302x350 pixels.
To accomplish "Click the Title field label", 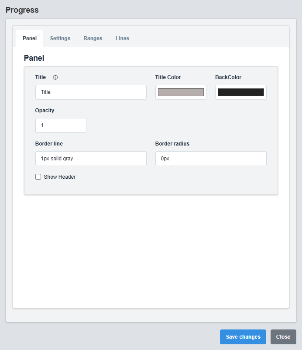I will tap(40, 77).
